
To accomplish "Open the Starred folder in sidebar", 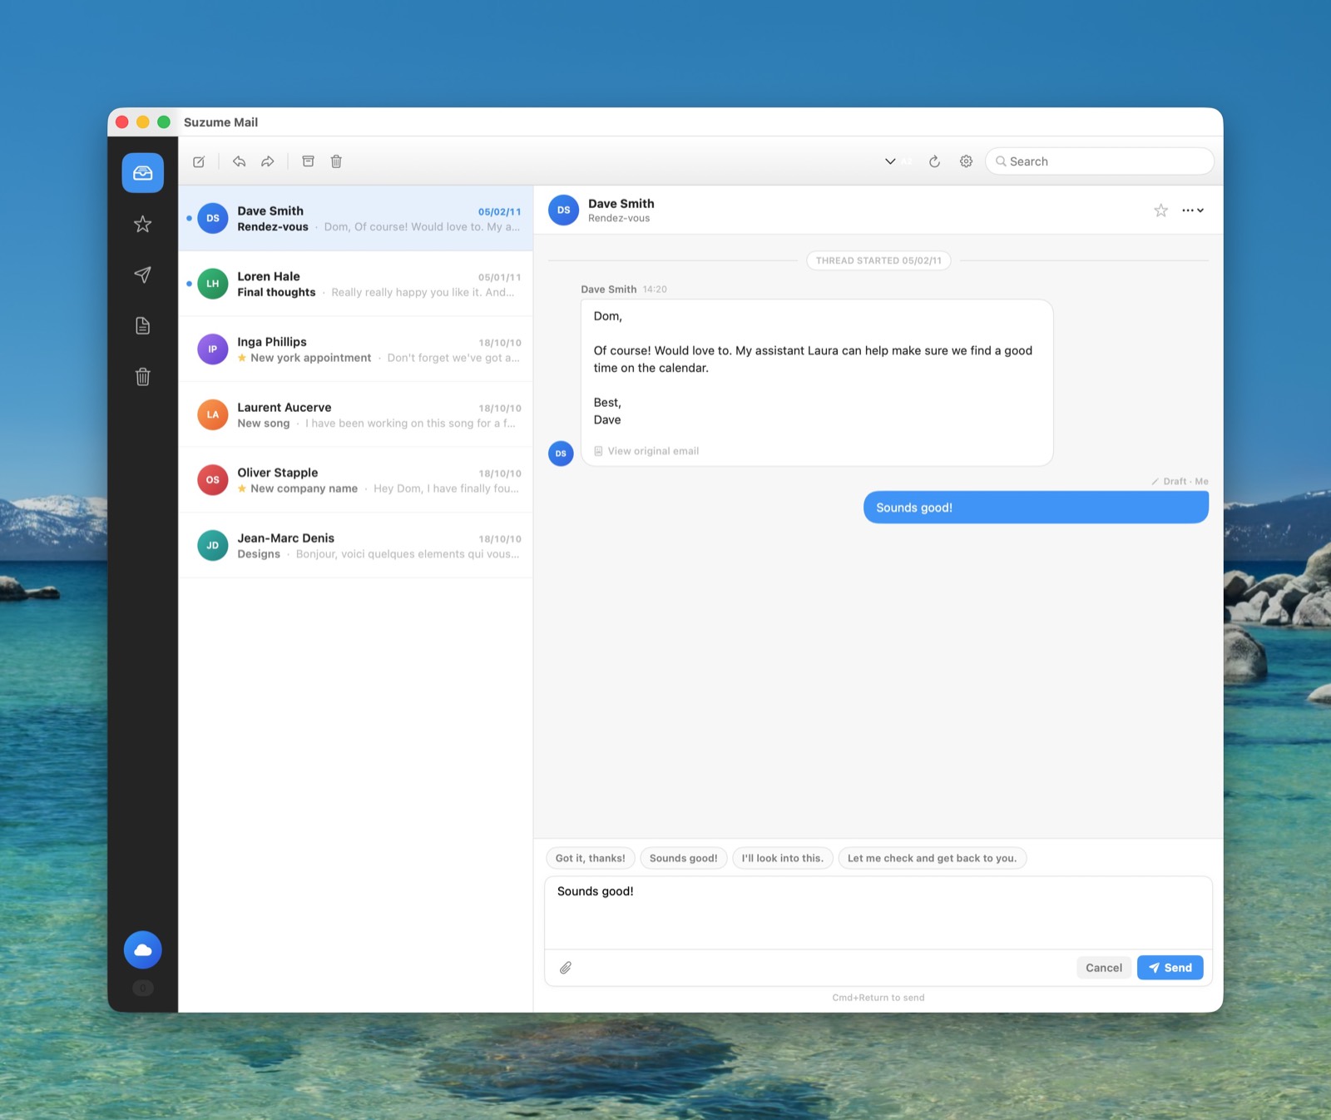I will [x=143, y=224].
